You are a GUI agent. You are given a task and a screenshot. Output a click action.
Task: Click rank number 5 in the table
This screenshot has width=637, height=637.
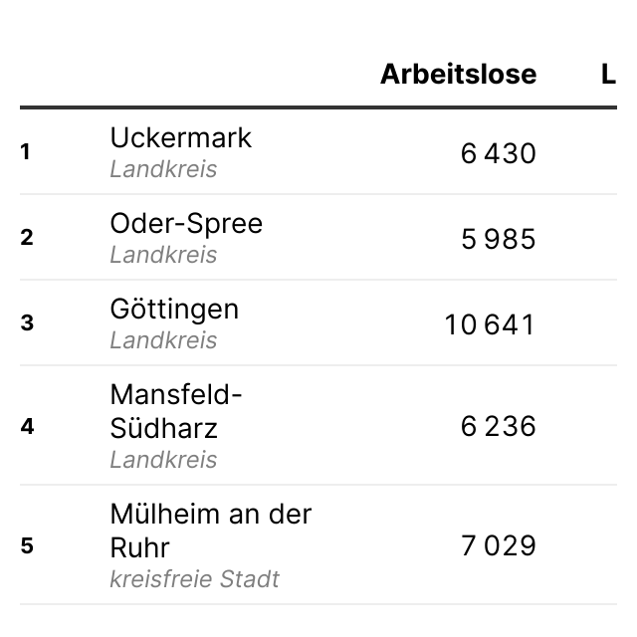click(27, 545)
